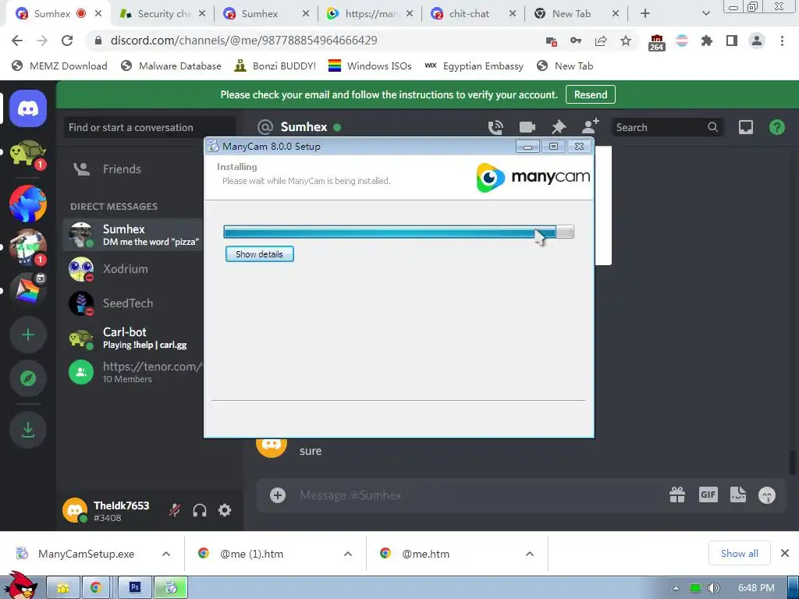Open tab search dropdown arrow
The image size is (799, 599).
705,14
